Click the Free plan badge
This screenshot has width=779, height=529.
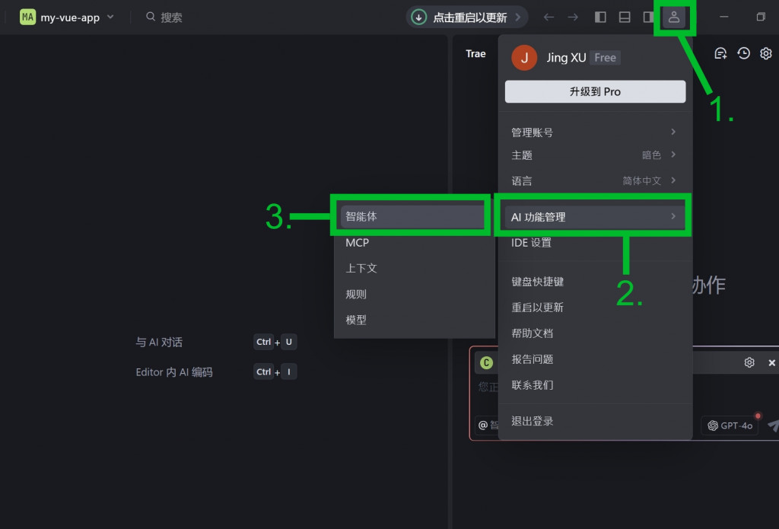pyautogui.click(x=605, y=58)
